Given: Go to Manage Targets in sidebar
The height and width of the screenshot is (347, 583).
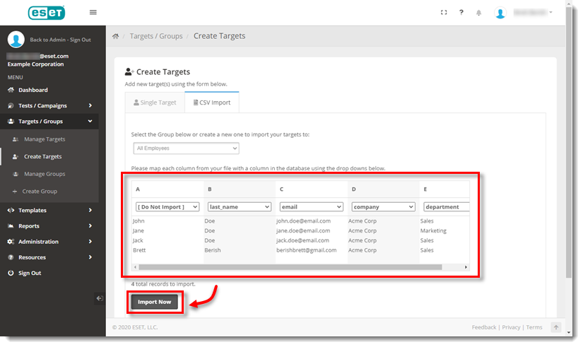Looking at the screenshot, I should (x=45, y=139).
